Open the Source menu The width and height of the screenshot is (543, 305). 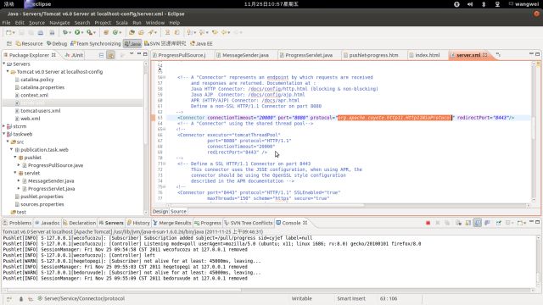coord(36,23)
